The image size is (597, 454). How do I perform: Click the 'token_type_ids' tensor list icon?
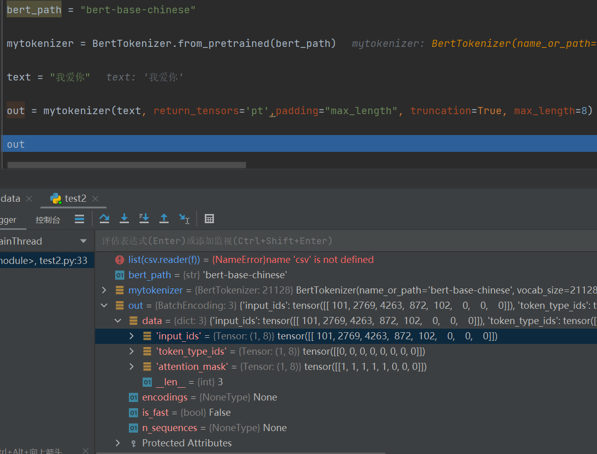click(147, 351)
